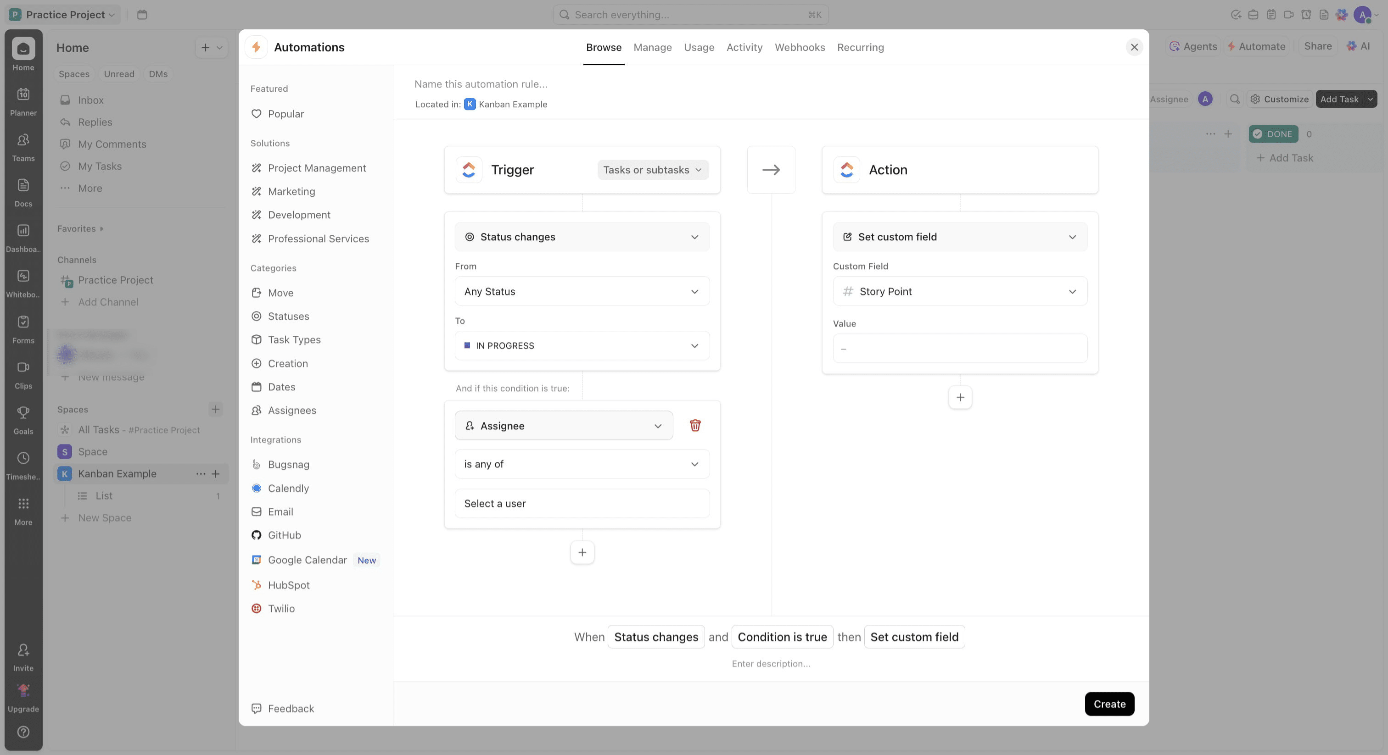The image size is (1388, 755).
Task: Open Docs in the left sidebar
Action: click(23, 192)
